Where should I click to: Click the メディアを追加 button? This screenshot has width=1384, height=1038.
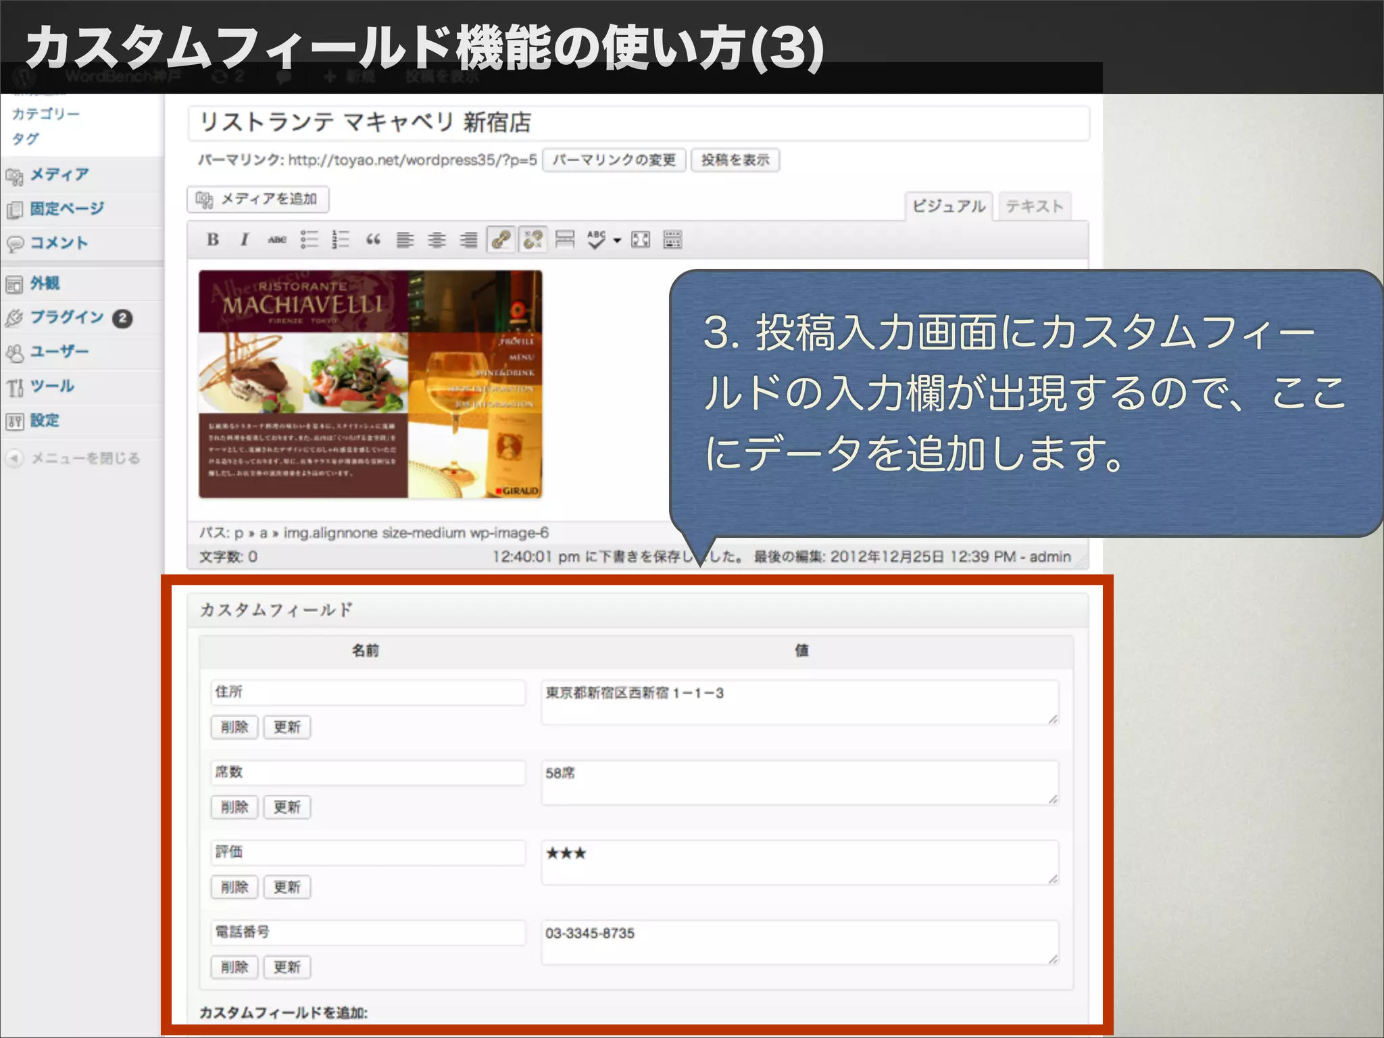pos(257,199)
